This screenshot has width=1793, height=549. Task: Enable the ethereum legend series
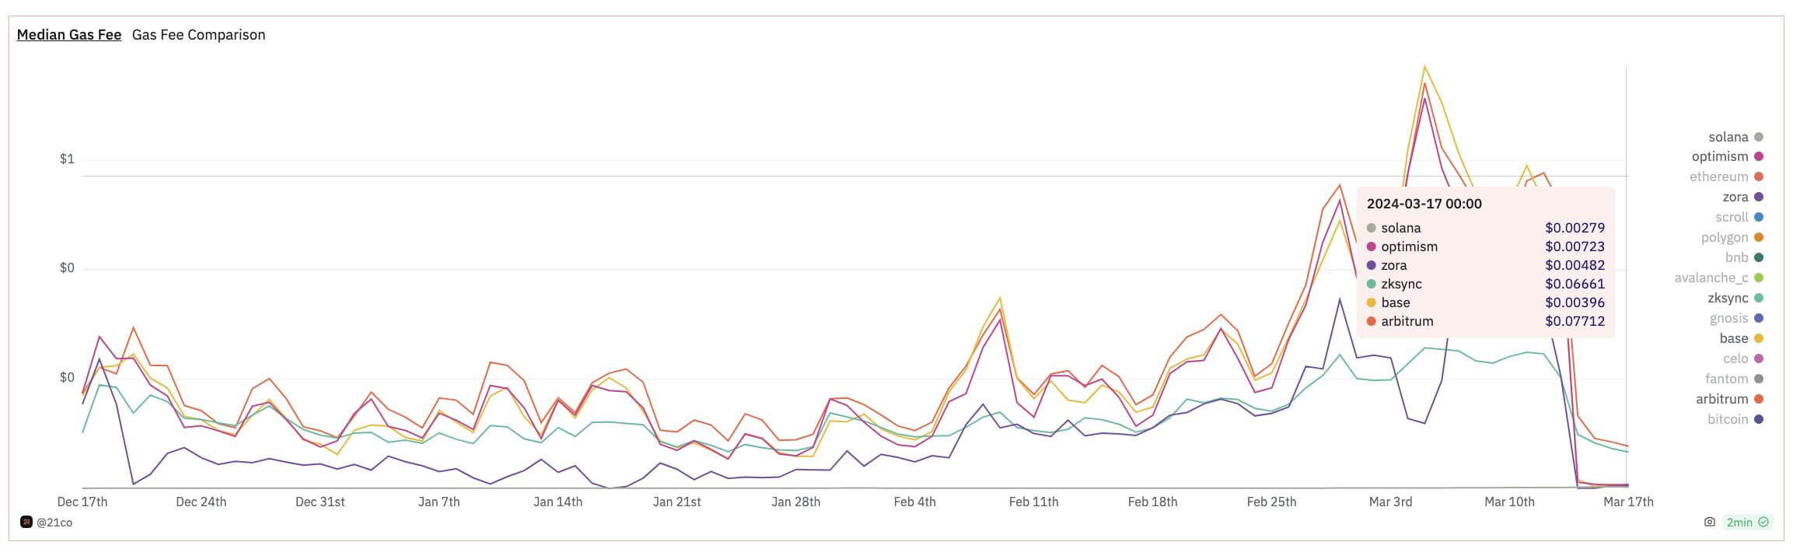[x=1718, y=177]
